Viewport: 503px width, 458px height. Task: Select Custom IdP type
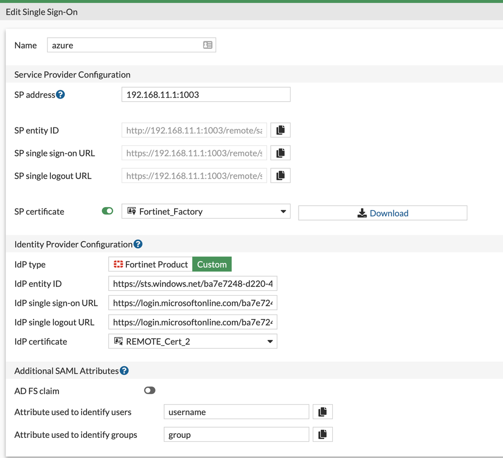click(x=212, y=265)
